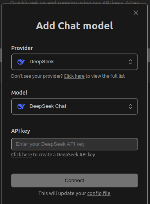Click 'to create a DeepSeek API key' text
The height and width of the screenshot is (204, 150).
[x=64, y=155]
